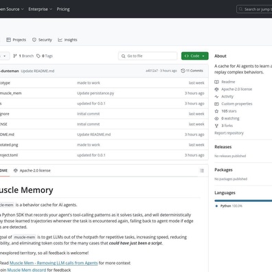Screen dimensions: 272x272
Task: Click the Projects table icon
Action: pyautogui.click(x=8, y=40)
